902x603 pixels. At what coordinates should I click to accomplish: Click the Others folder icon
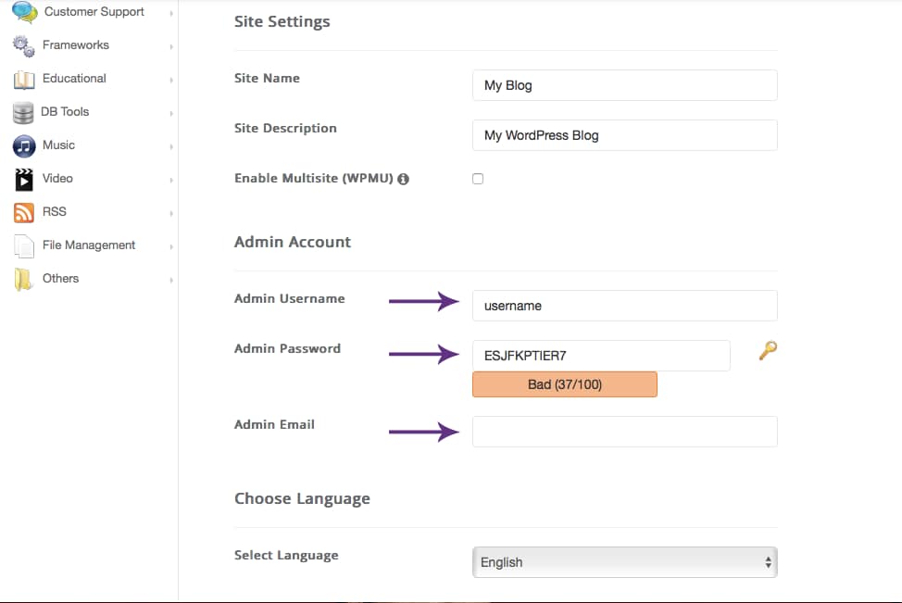pos(24,280)
